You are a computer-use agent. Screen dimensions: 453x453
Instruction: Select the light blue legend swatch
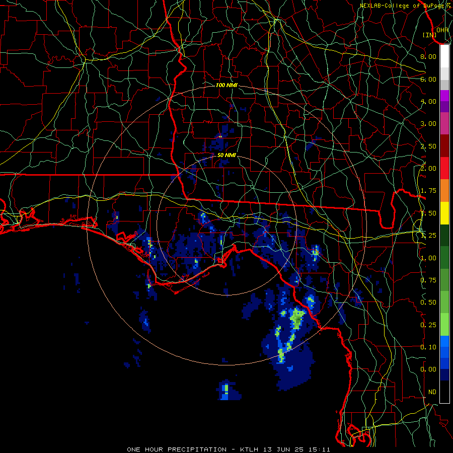444,341
